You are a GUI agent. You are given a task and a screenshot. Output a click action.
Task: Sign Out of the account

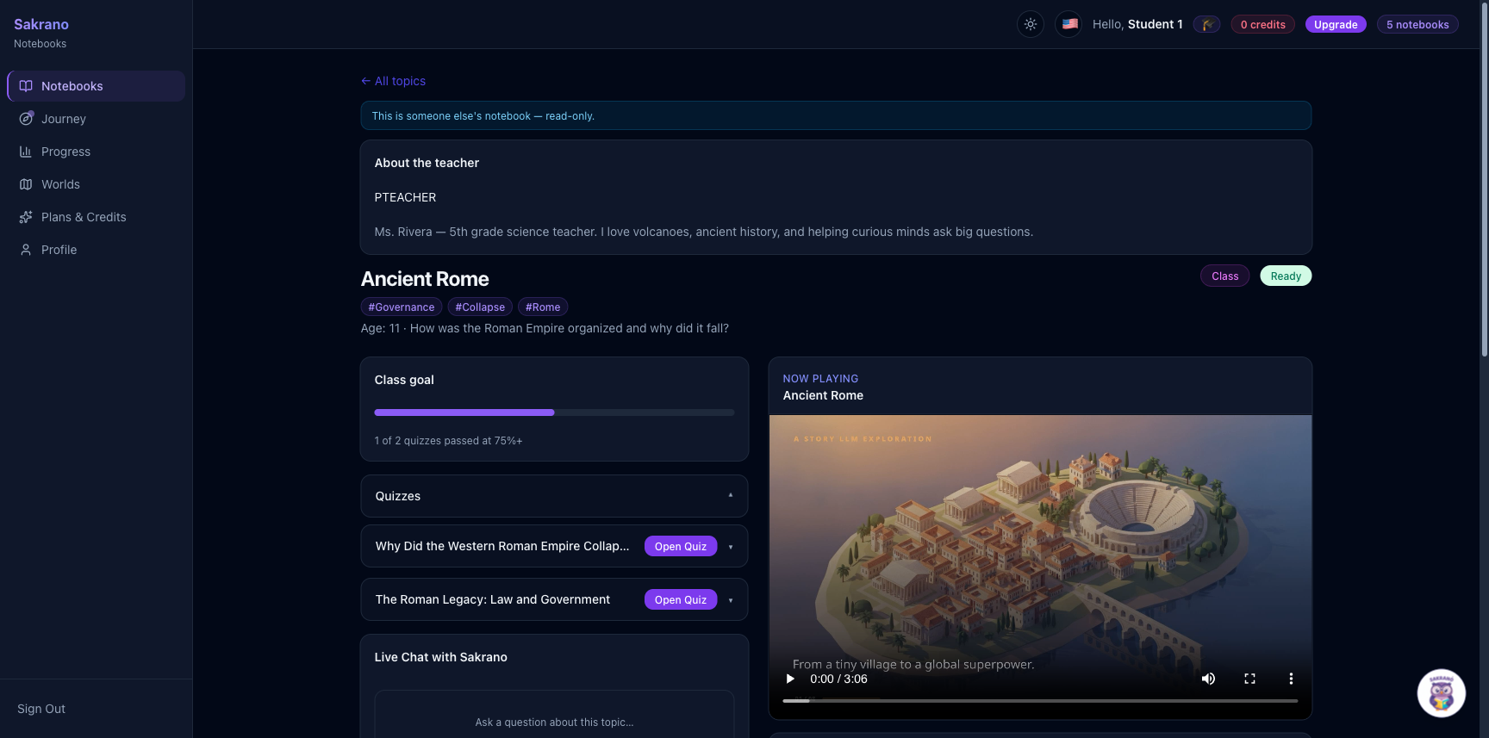[41, 709]
